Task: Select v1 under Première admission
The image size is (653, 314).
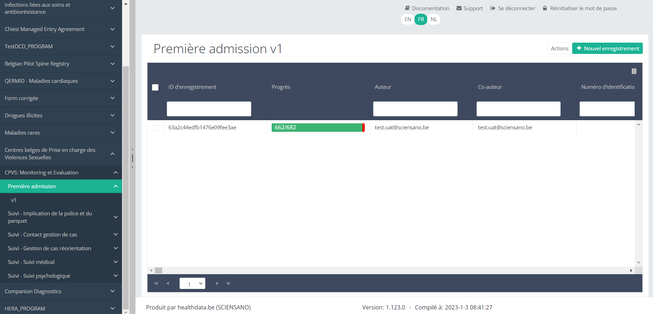Action: 14,200
